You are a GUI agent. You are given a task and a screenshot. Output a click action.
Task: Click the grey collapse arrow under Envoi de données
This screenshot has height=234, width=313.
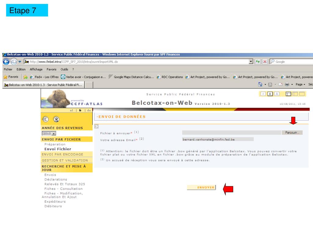96,126
